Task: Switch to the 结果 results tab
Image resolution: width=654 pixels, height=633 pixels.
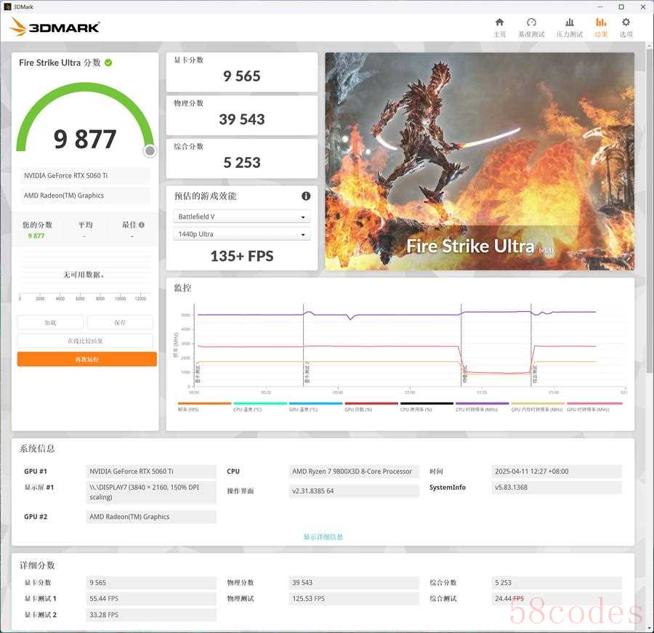Action: pos(601,27)
